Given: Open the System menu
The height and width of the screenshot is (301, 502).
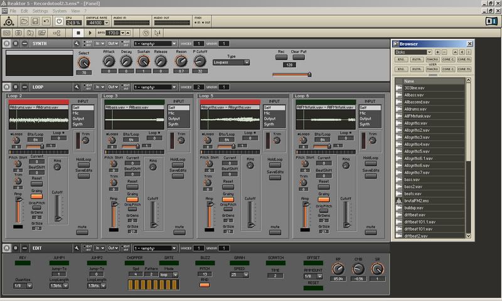Looking at the screenshot, I should 60,11.
